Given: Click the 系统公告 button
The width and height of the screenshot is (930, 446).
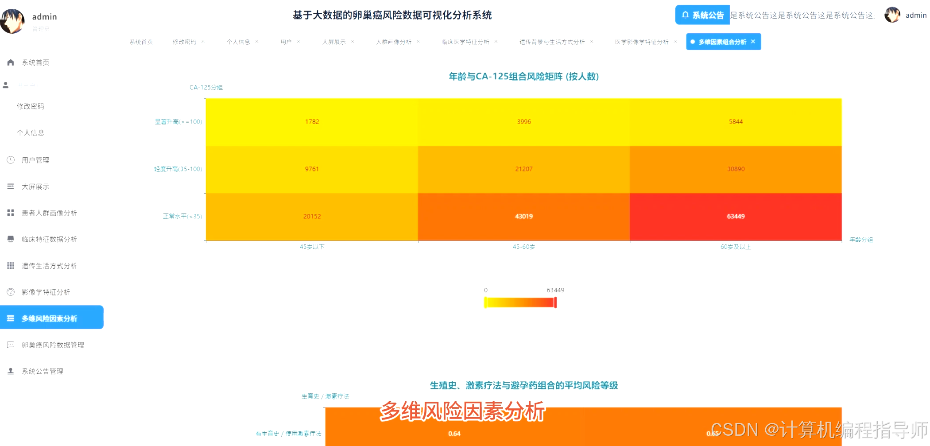Looking at the screenshot, I should [x=702, y=15].
